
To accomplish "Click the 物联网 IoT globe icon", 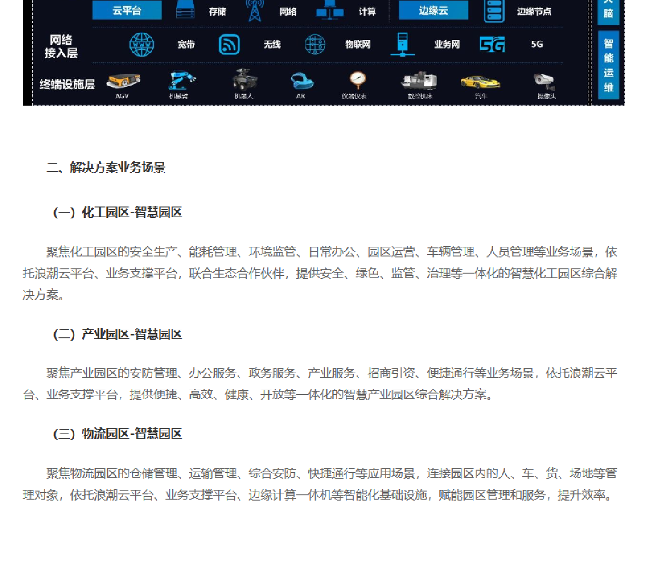I will (315, 45).
